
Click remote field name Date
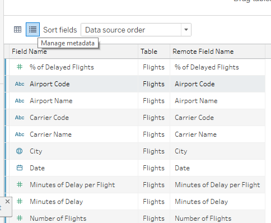pyautogui.click(x=182, y=168)
